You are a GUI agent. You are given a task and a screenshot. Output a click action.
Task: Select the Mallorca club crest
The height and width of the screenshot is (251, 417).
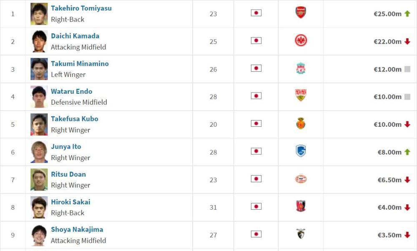click(x=301, y=123)
